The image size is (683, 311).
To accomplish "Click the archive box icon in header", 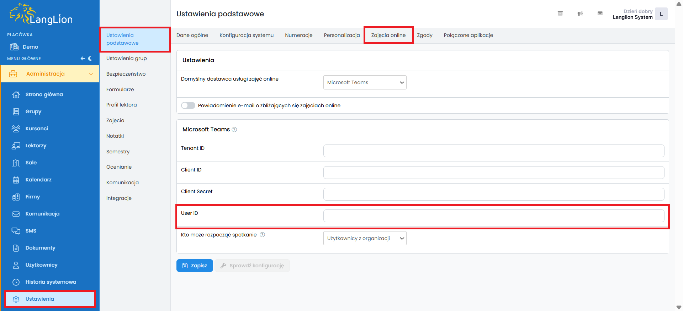I will 560,13.
